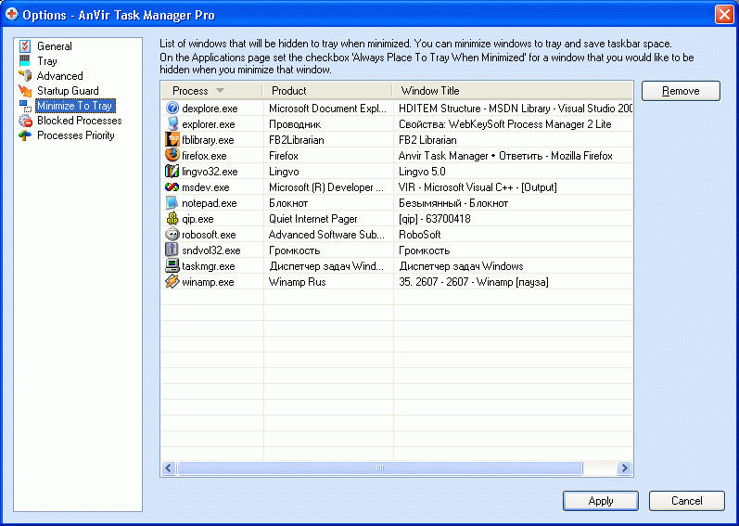739x526 pixels.
Task: Select the explorer.exe row
Action: point(397,124)
